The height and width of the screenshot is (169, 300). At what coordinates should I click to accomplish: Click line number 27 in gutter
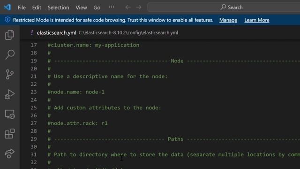[34, 123]
